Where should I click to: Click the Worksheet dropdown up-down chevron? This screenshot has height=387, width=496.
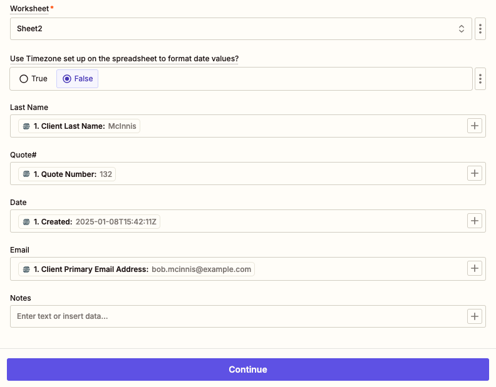click(x=462, y=29)
